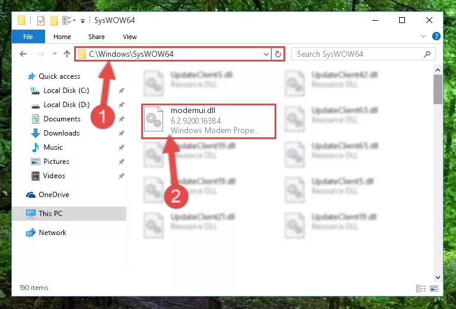Expand the ribbon with the chevron
456x309 pixels.
(423, 36)
